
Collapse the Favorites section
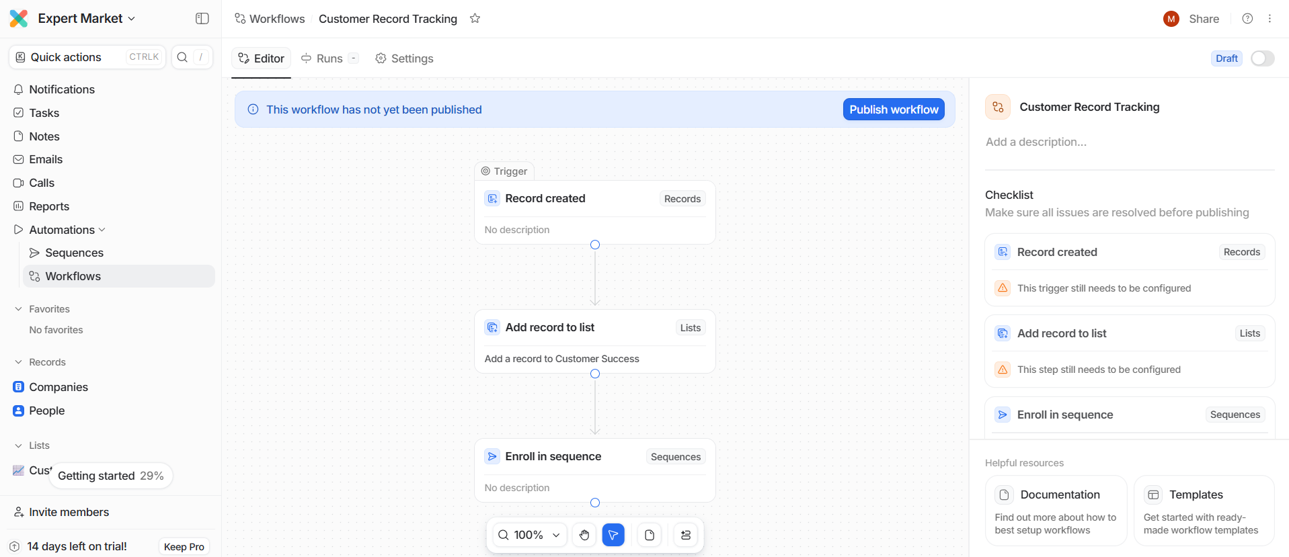(x=19, y=309)
